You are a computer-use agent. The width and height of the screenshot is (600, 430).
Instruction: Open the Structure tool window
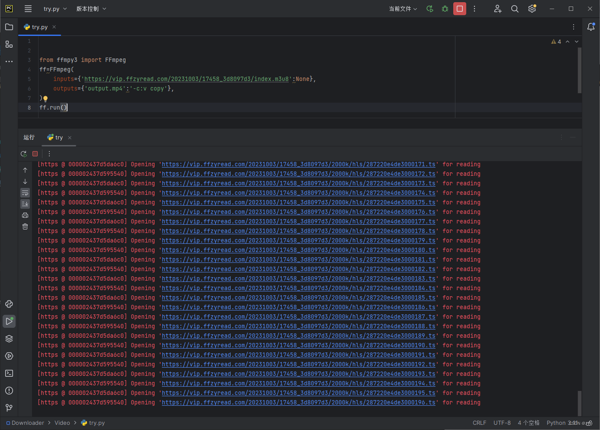pos(9,44)
